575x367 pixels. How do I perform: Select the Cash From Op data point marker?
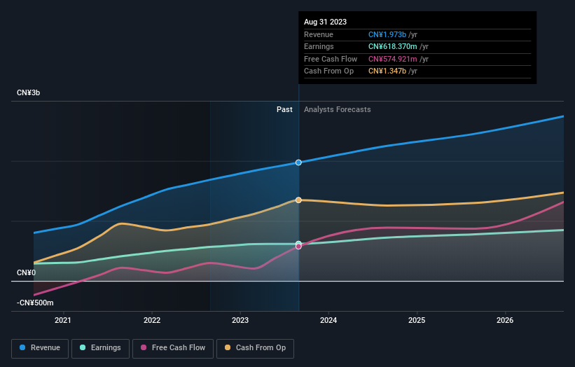click(x=298, y=200)
